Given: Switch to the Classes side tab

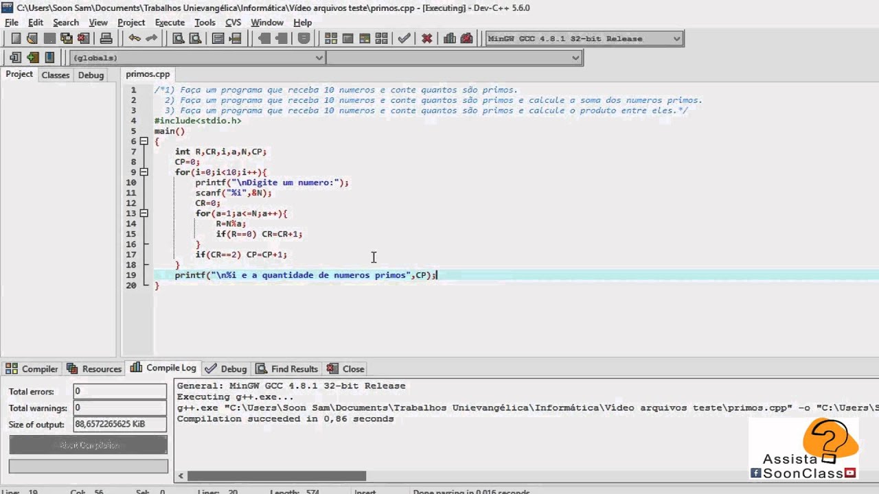Looking at the screenshot, I should (x=56, y=75).
